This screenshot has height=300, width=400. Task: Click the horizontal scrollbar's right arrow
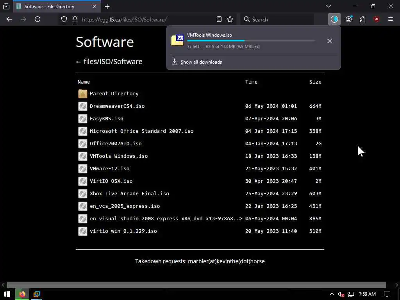click(x=397, y=285)
